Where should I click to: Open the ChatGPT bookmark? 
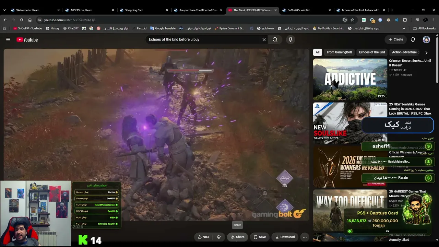click(71, 28)
